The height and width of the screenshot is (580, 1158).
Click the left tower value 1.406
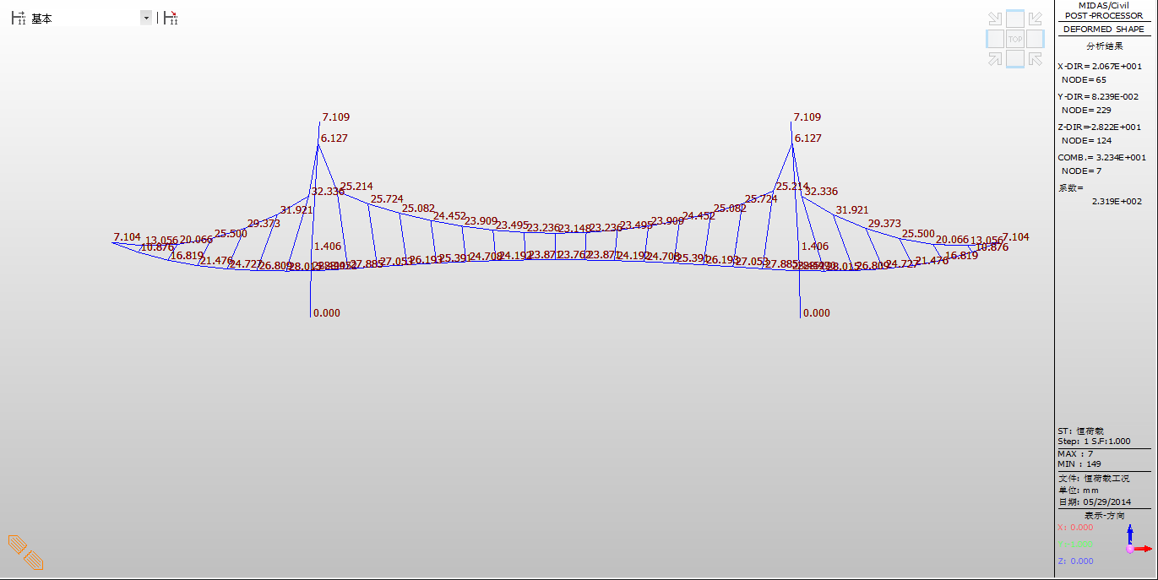[x=328, y=247]
